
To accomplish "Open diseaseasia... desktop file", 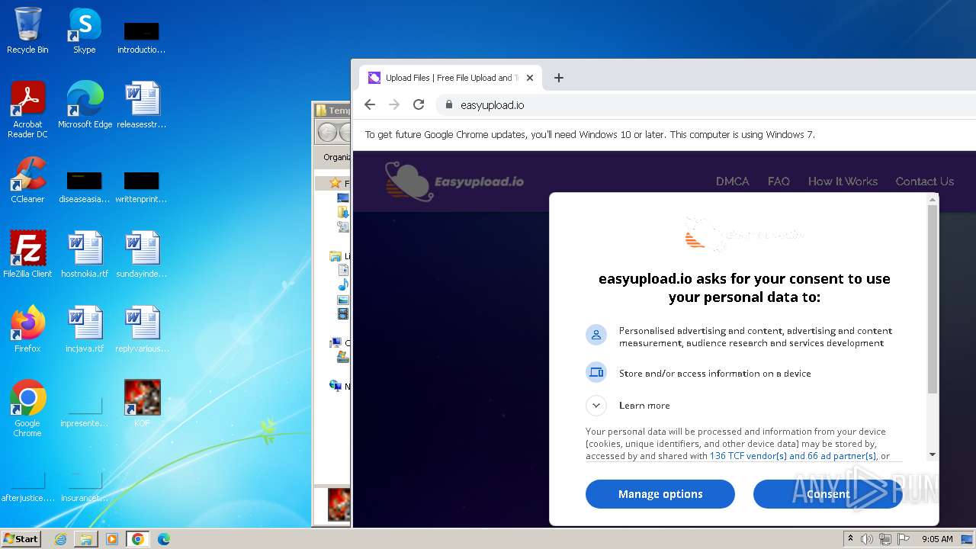I will tap(85, 185).
